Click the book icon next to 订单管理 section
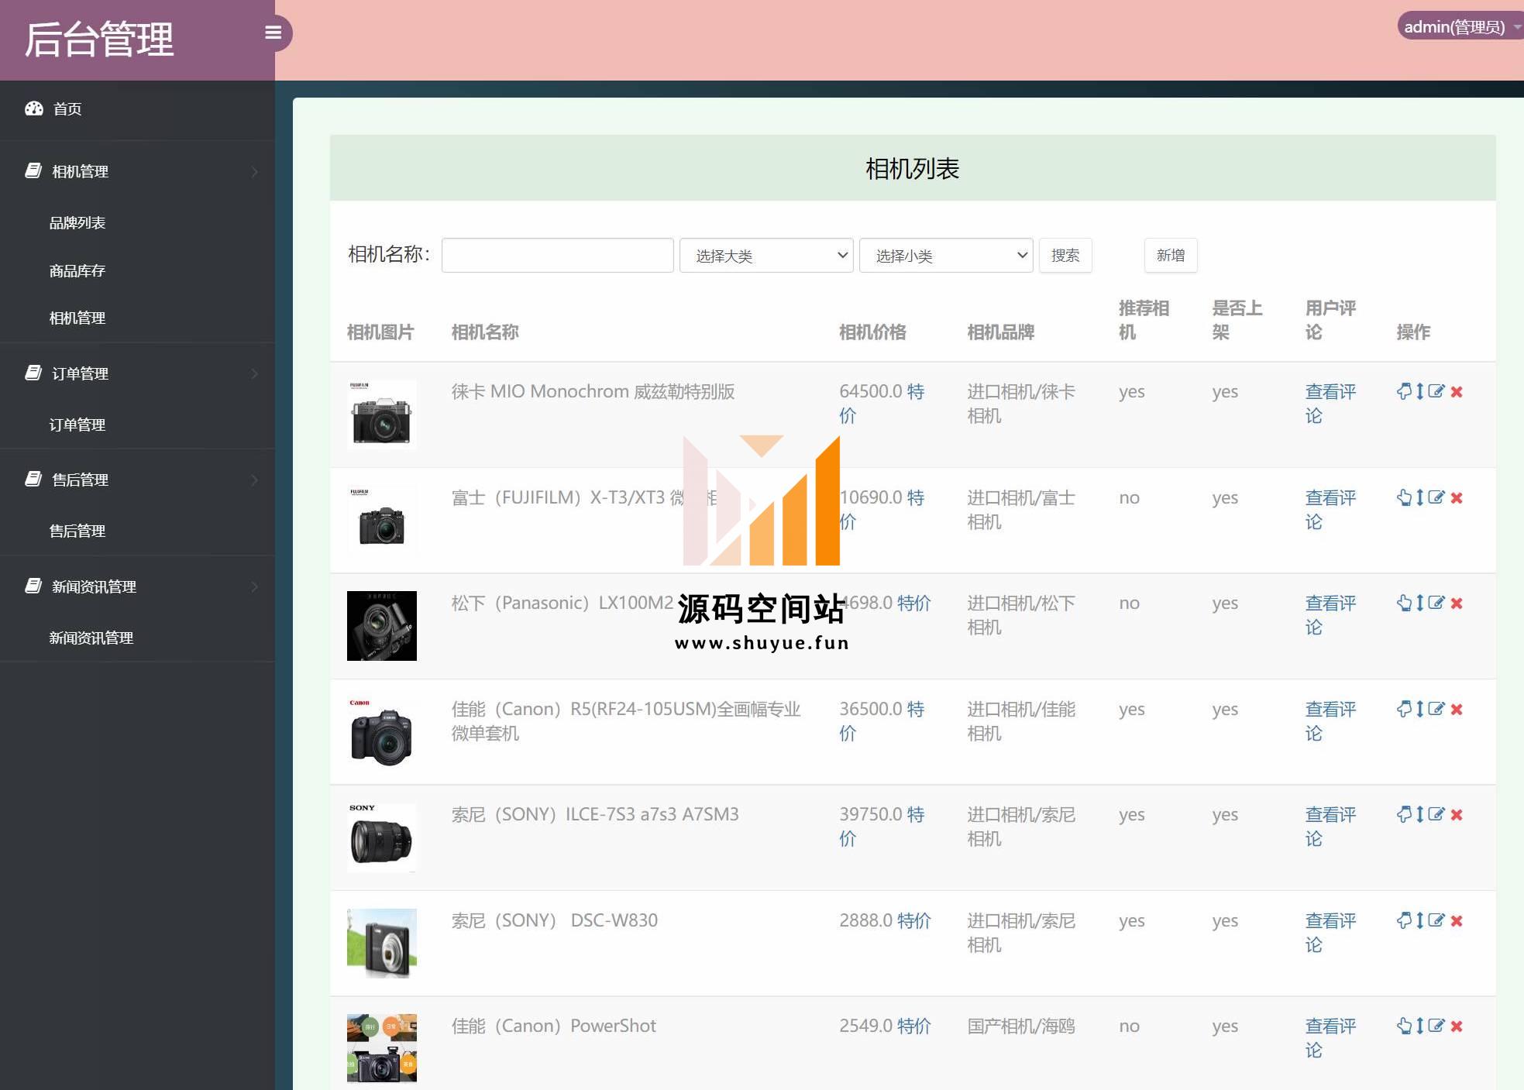Screen dimensions: 1524x1090 coord(33,373)
